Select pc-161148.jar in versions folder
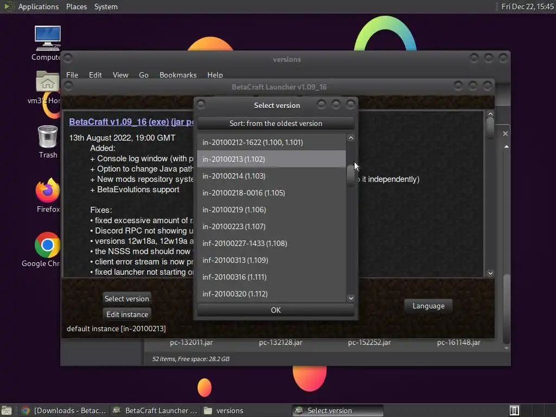The height and width of the screenshot is (417, 556). tap(458, 342)
